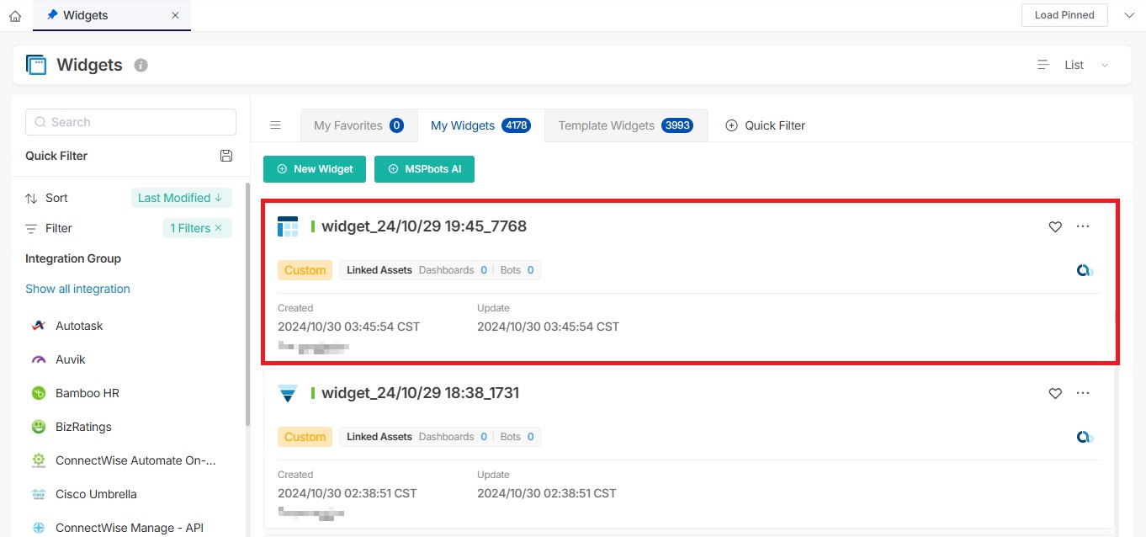
Task: Switch to the My Favorites tab
Action: (x=358, y=125)
